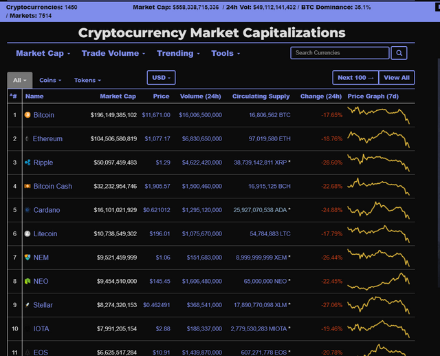Image resolution: width=440 pixels, height=356 pixels.
Task: Open the All filter tab dropdown
Action: coord(20,80)
